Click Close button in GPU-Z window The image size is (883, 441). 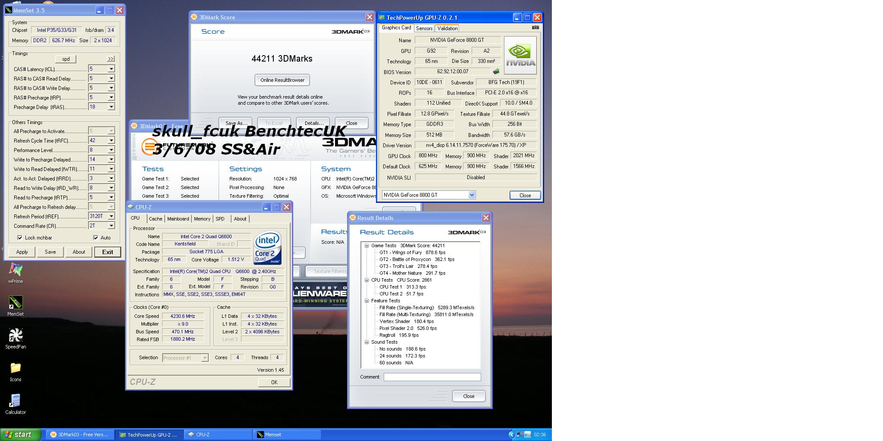click(525, 195)
